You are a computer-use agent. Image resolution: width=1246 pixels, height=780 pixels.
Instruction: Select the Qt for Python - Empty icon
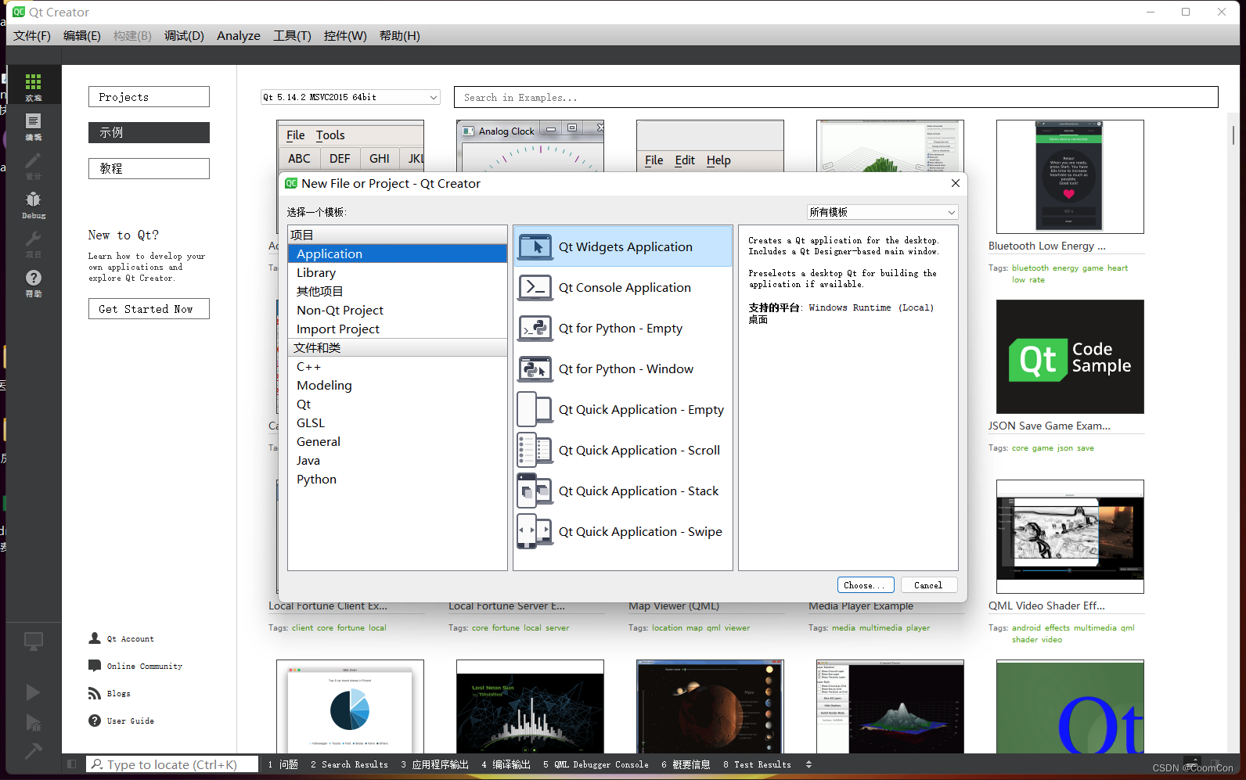pos(535,328)
